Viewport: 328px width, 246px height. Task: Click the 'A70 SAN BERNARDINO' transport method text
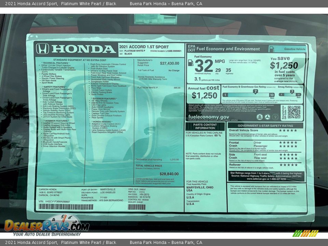111,200
